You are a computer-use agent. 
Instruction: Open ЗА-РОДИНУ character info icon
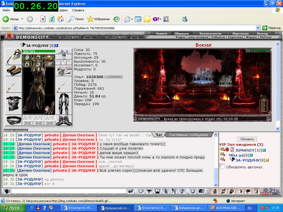point(56,46)
